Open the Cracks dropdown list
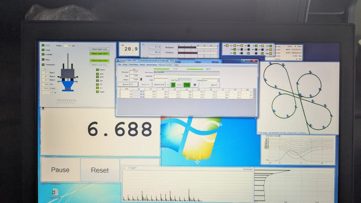361x203 pixels. pyautogui.click(x=218, y=80)
